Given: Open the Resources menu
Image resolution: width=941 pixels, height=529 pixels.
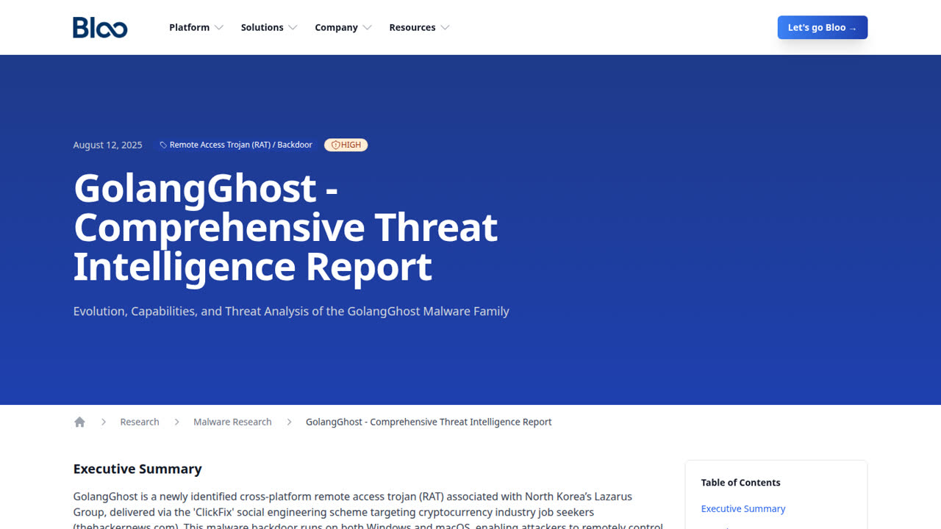Looking at the screenshot, I should pos(419,27).
